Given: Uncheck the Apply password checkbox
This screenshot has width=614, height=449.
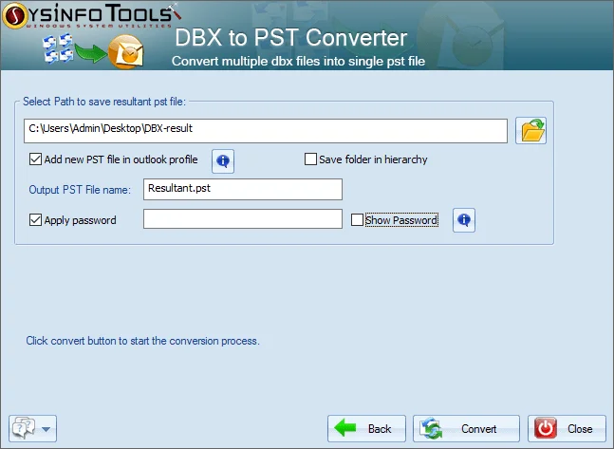Looking at the screenshot, I should click(x=35, y=220).
